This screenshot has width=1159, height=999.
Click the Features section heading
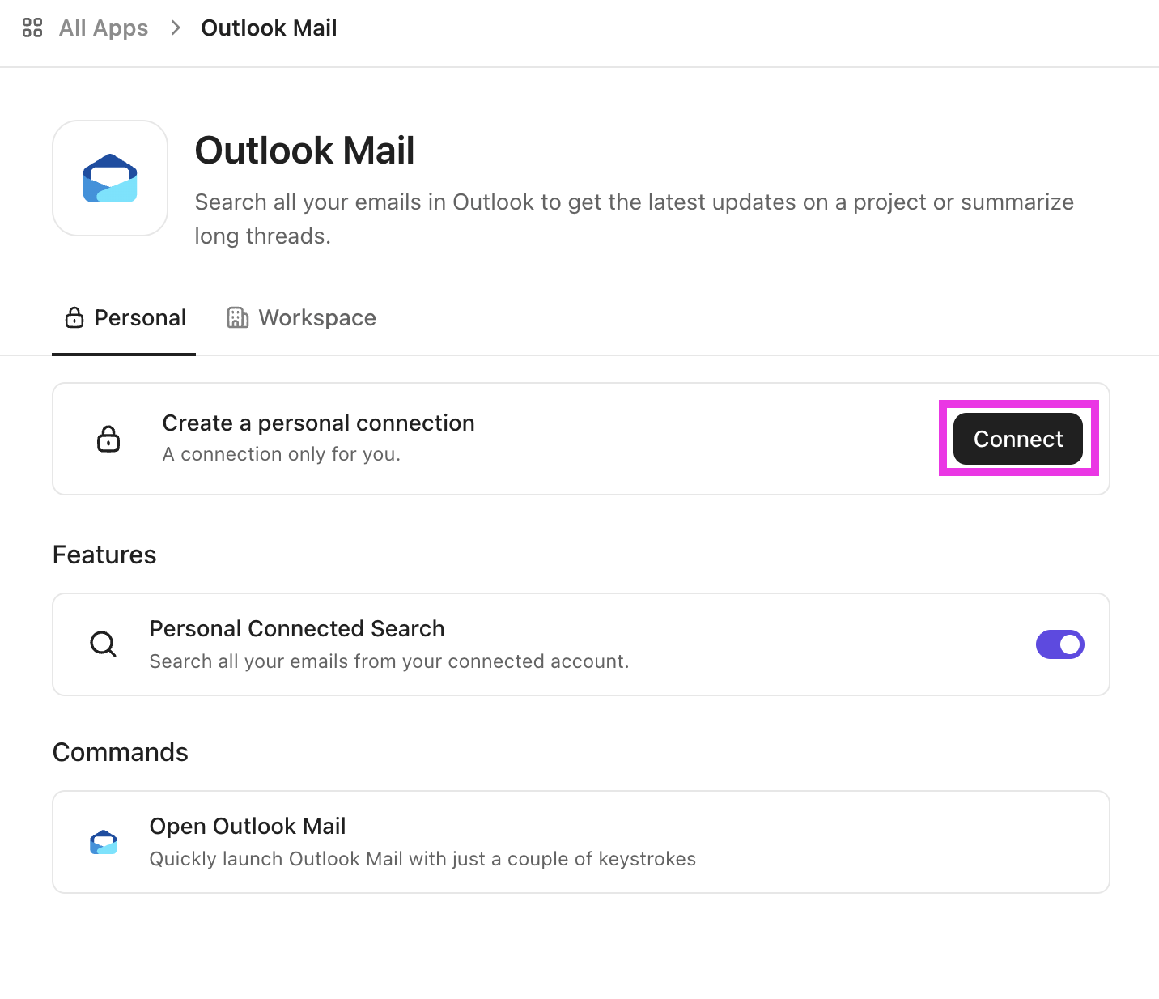click(104, 555)
